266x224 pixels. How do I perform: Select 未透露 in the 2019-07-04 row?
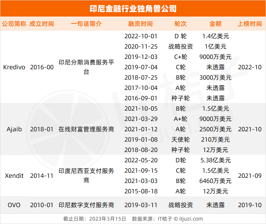pyautogui.click(x=216, y=67)
